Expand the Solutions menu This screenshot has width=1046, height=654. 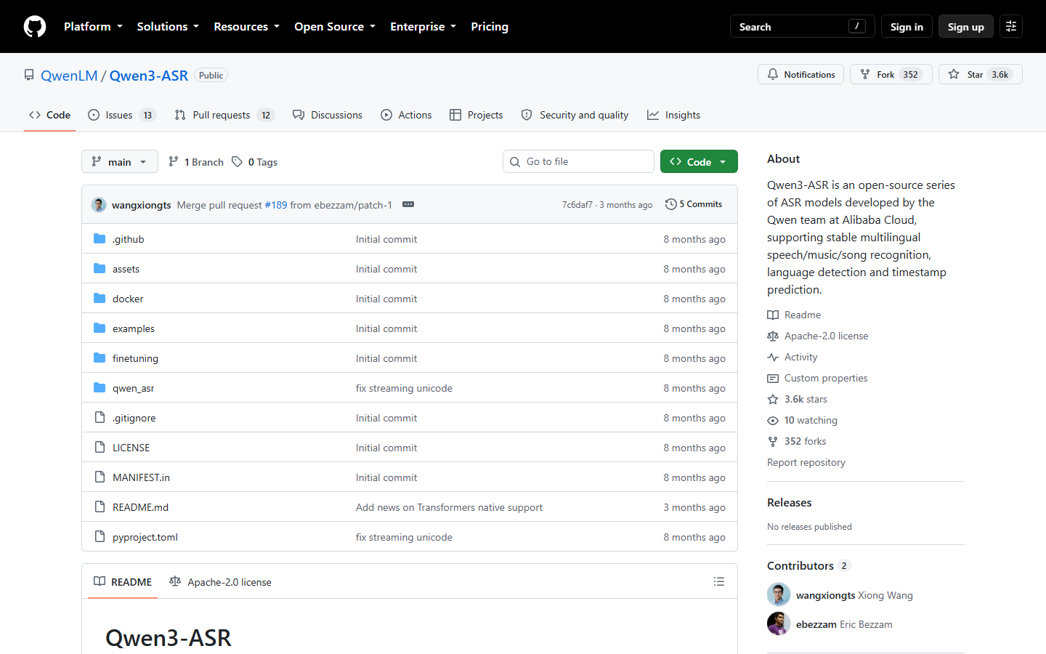tap(168, 27)
